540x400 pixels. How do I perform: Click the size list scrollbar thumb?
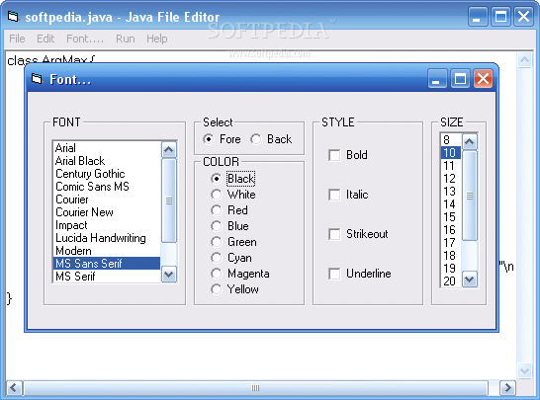[470, 196]
